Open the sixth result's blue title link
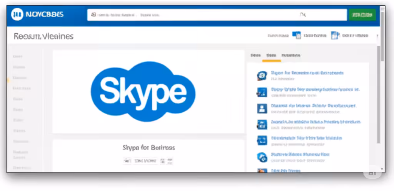Viewport: 394px width, 191px height. tap(300, 155)
